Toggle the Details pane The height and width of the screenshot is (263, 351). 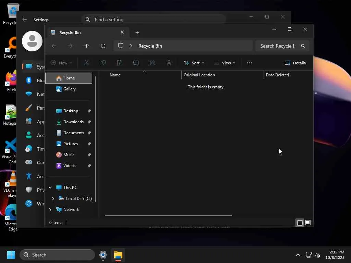pos(295,63)
